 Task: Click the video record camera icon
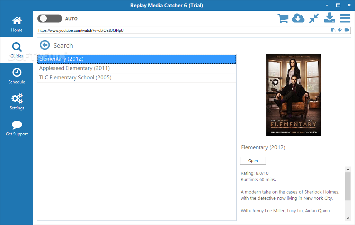pyautogui.click(x=347, y=30)
